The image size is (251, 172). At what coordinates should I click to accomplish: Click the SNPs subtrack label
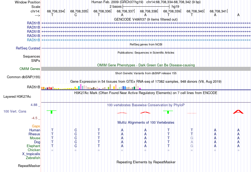tap(36, 61)
